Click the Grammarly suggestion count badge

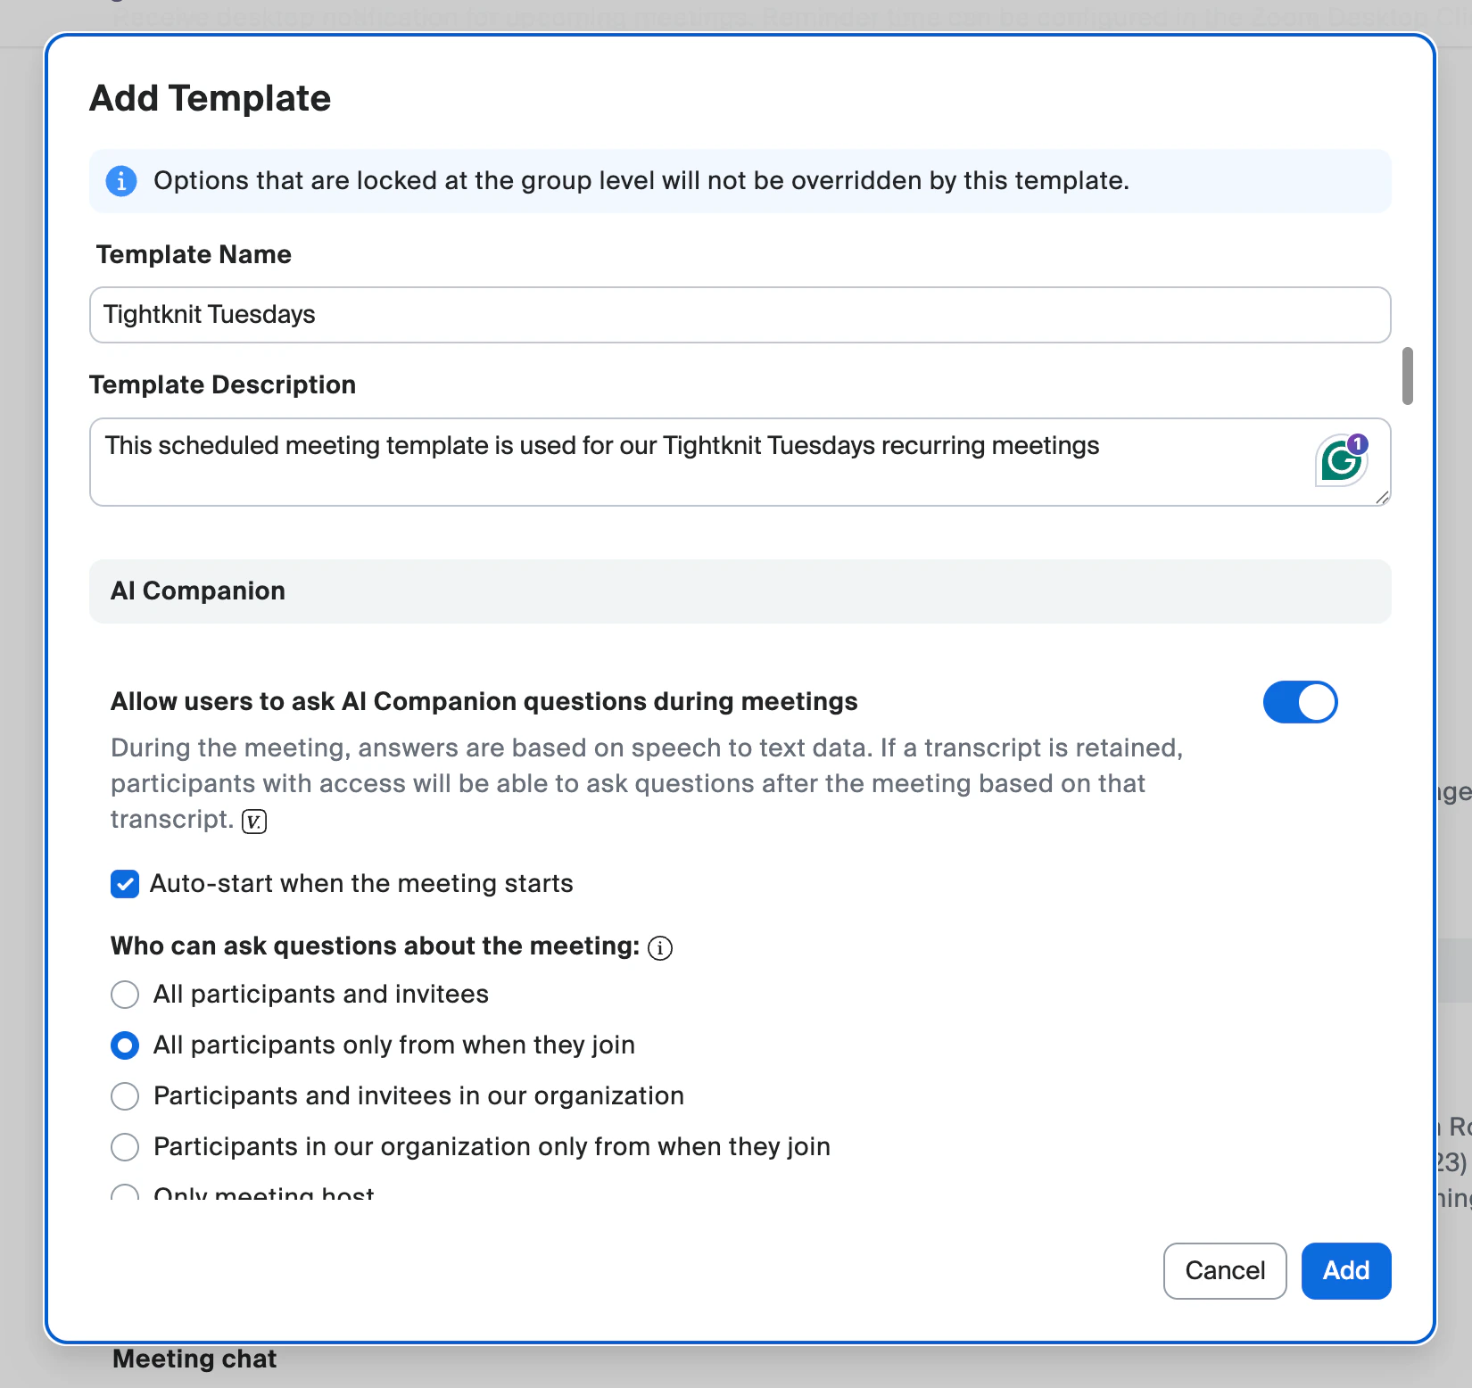(x=1358, y=442)
